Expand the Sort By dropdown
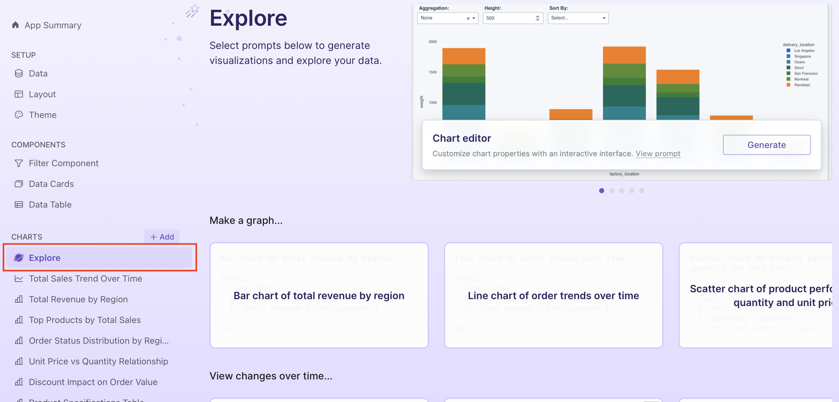The image size is (839, 402). (604, 18)
